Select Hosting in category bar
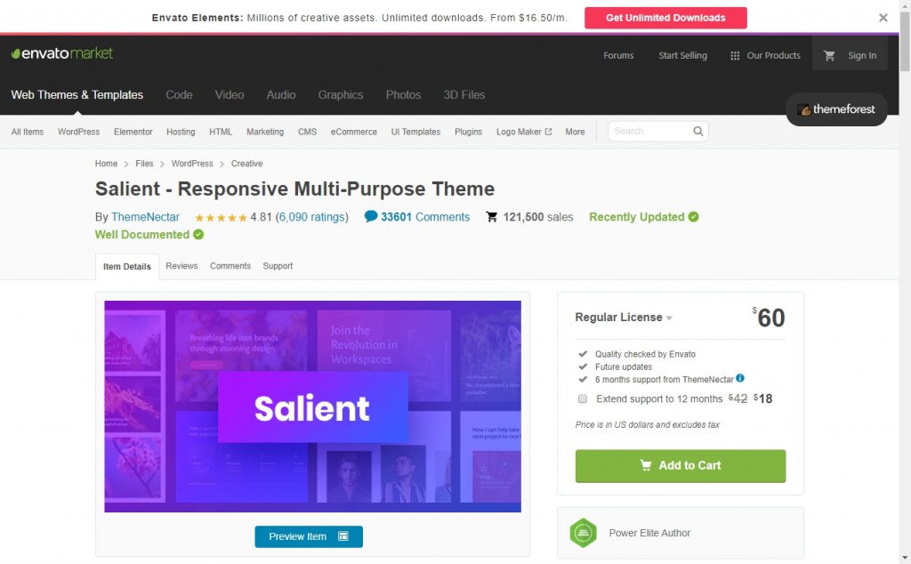911x564 pixels. click(181, 132)
